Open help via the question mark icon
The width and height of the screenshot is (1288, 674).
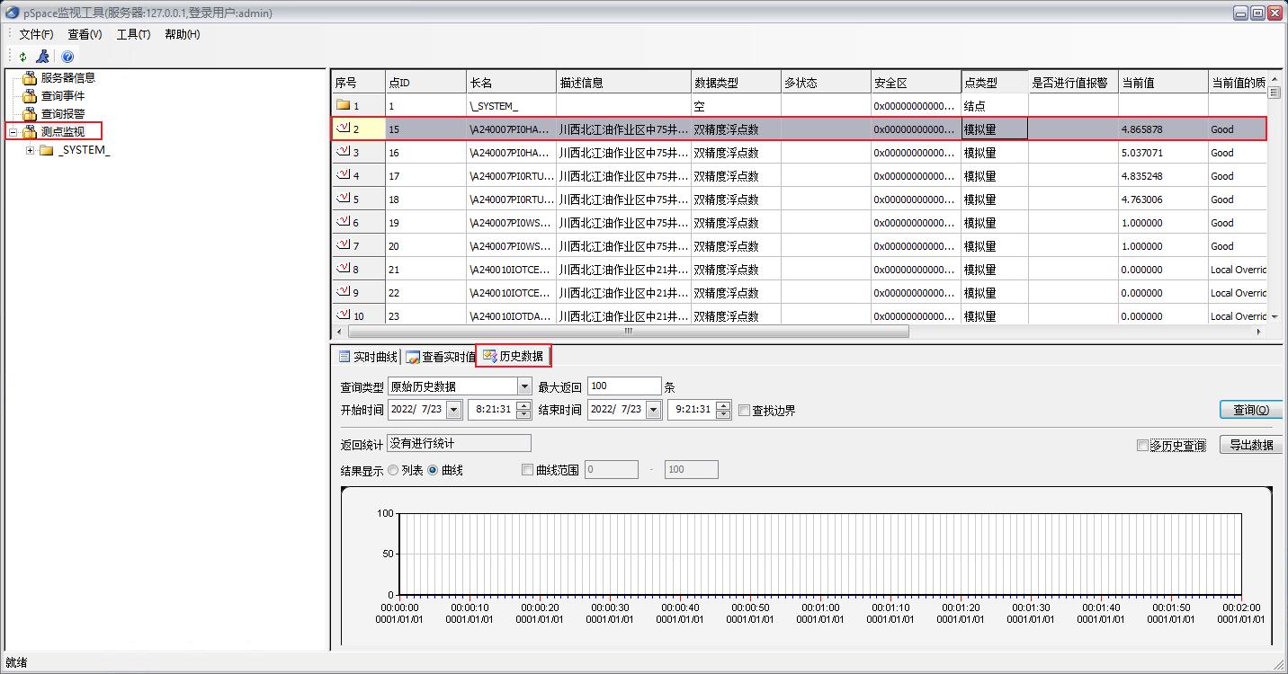[x=67, y=57]
